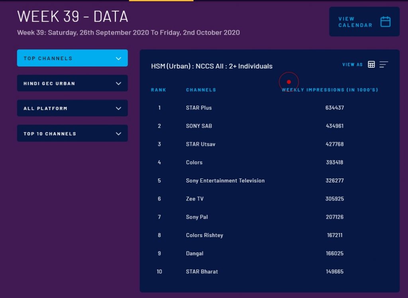Viewport: 408px width, 298px height.
Task: Expand the Top Channels dropdown
Action: click(72, 58)
